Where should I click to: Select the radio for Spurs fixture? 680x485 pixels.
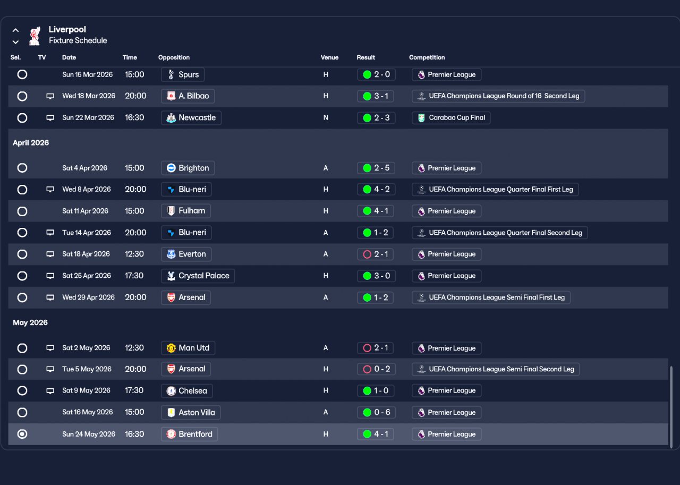22,74
